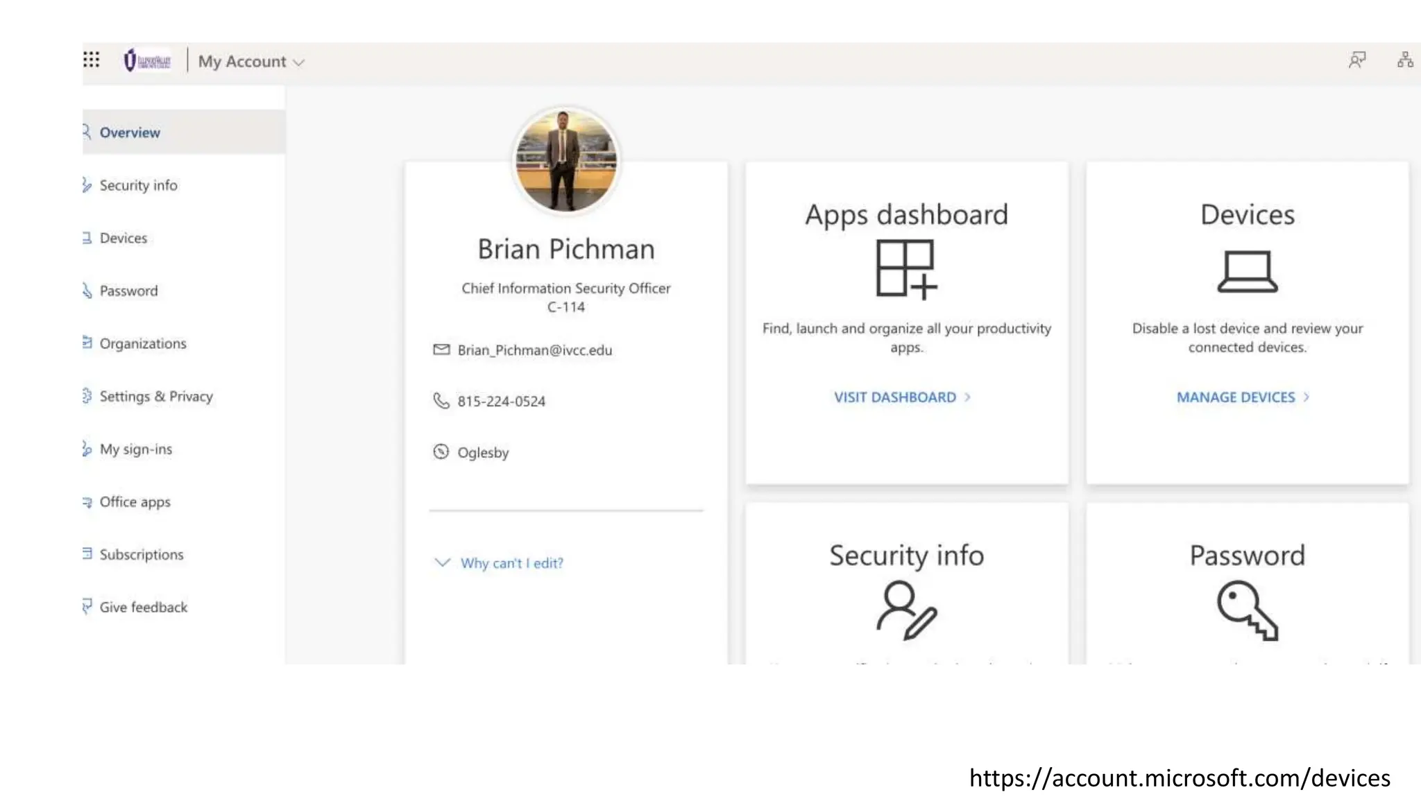Click the Settings & Privacy gear icon
1421x799 pixels.
(x=87, y=395)
